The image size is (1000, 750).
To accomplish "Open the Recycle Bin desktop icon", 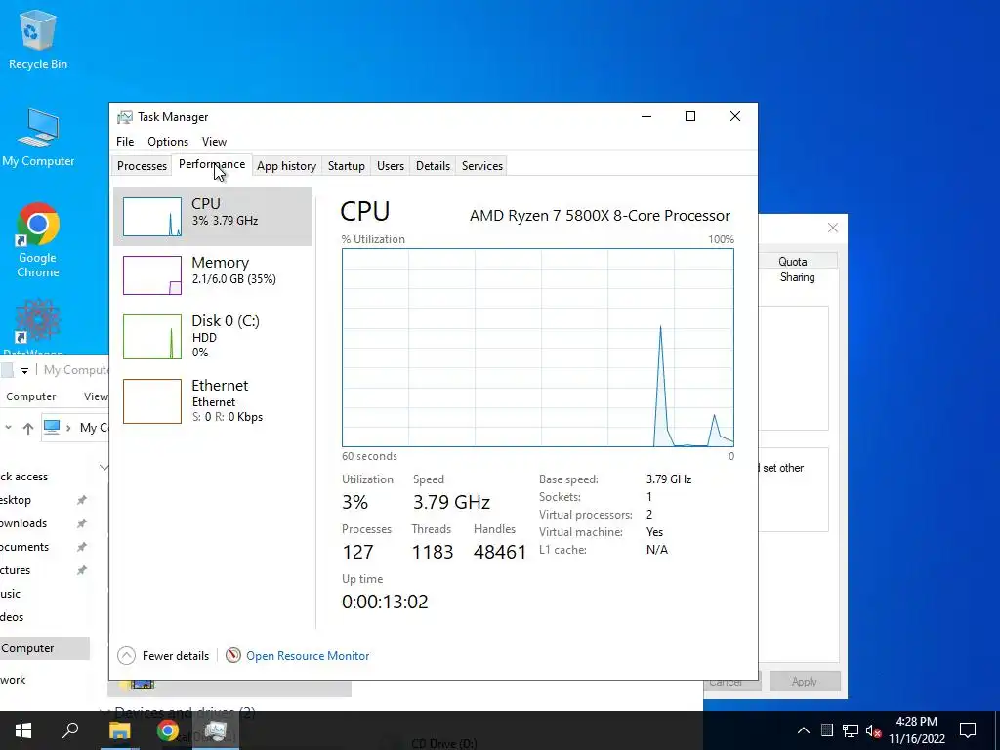I will pos(38,39).
